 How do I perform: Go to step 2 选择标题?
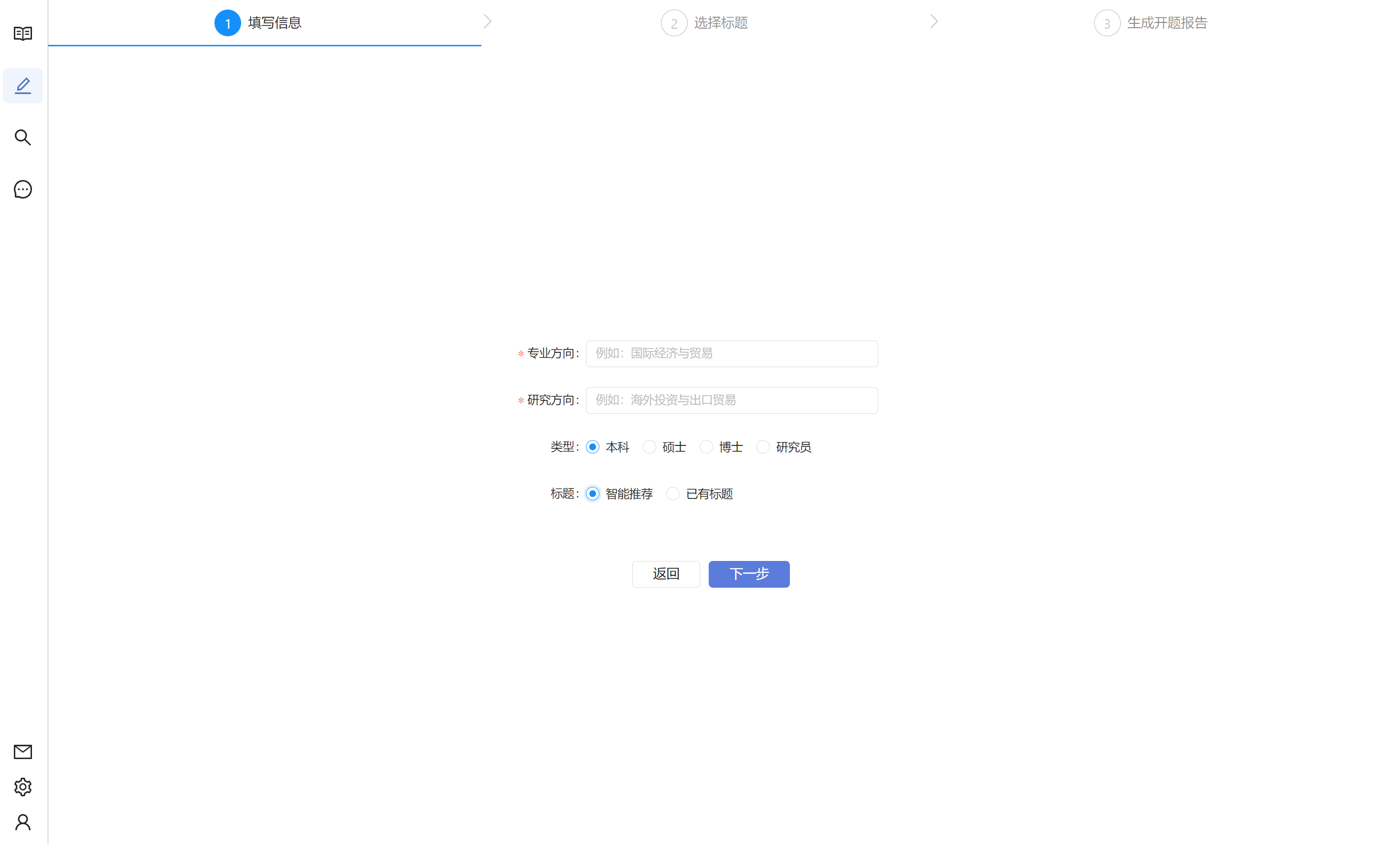(x=704, y=23)
